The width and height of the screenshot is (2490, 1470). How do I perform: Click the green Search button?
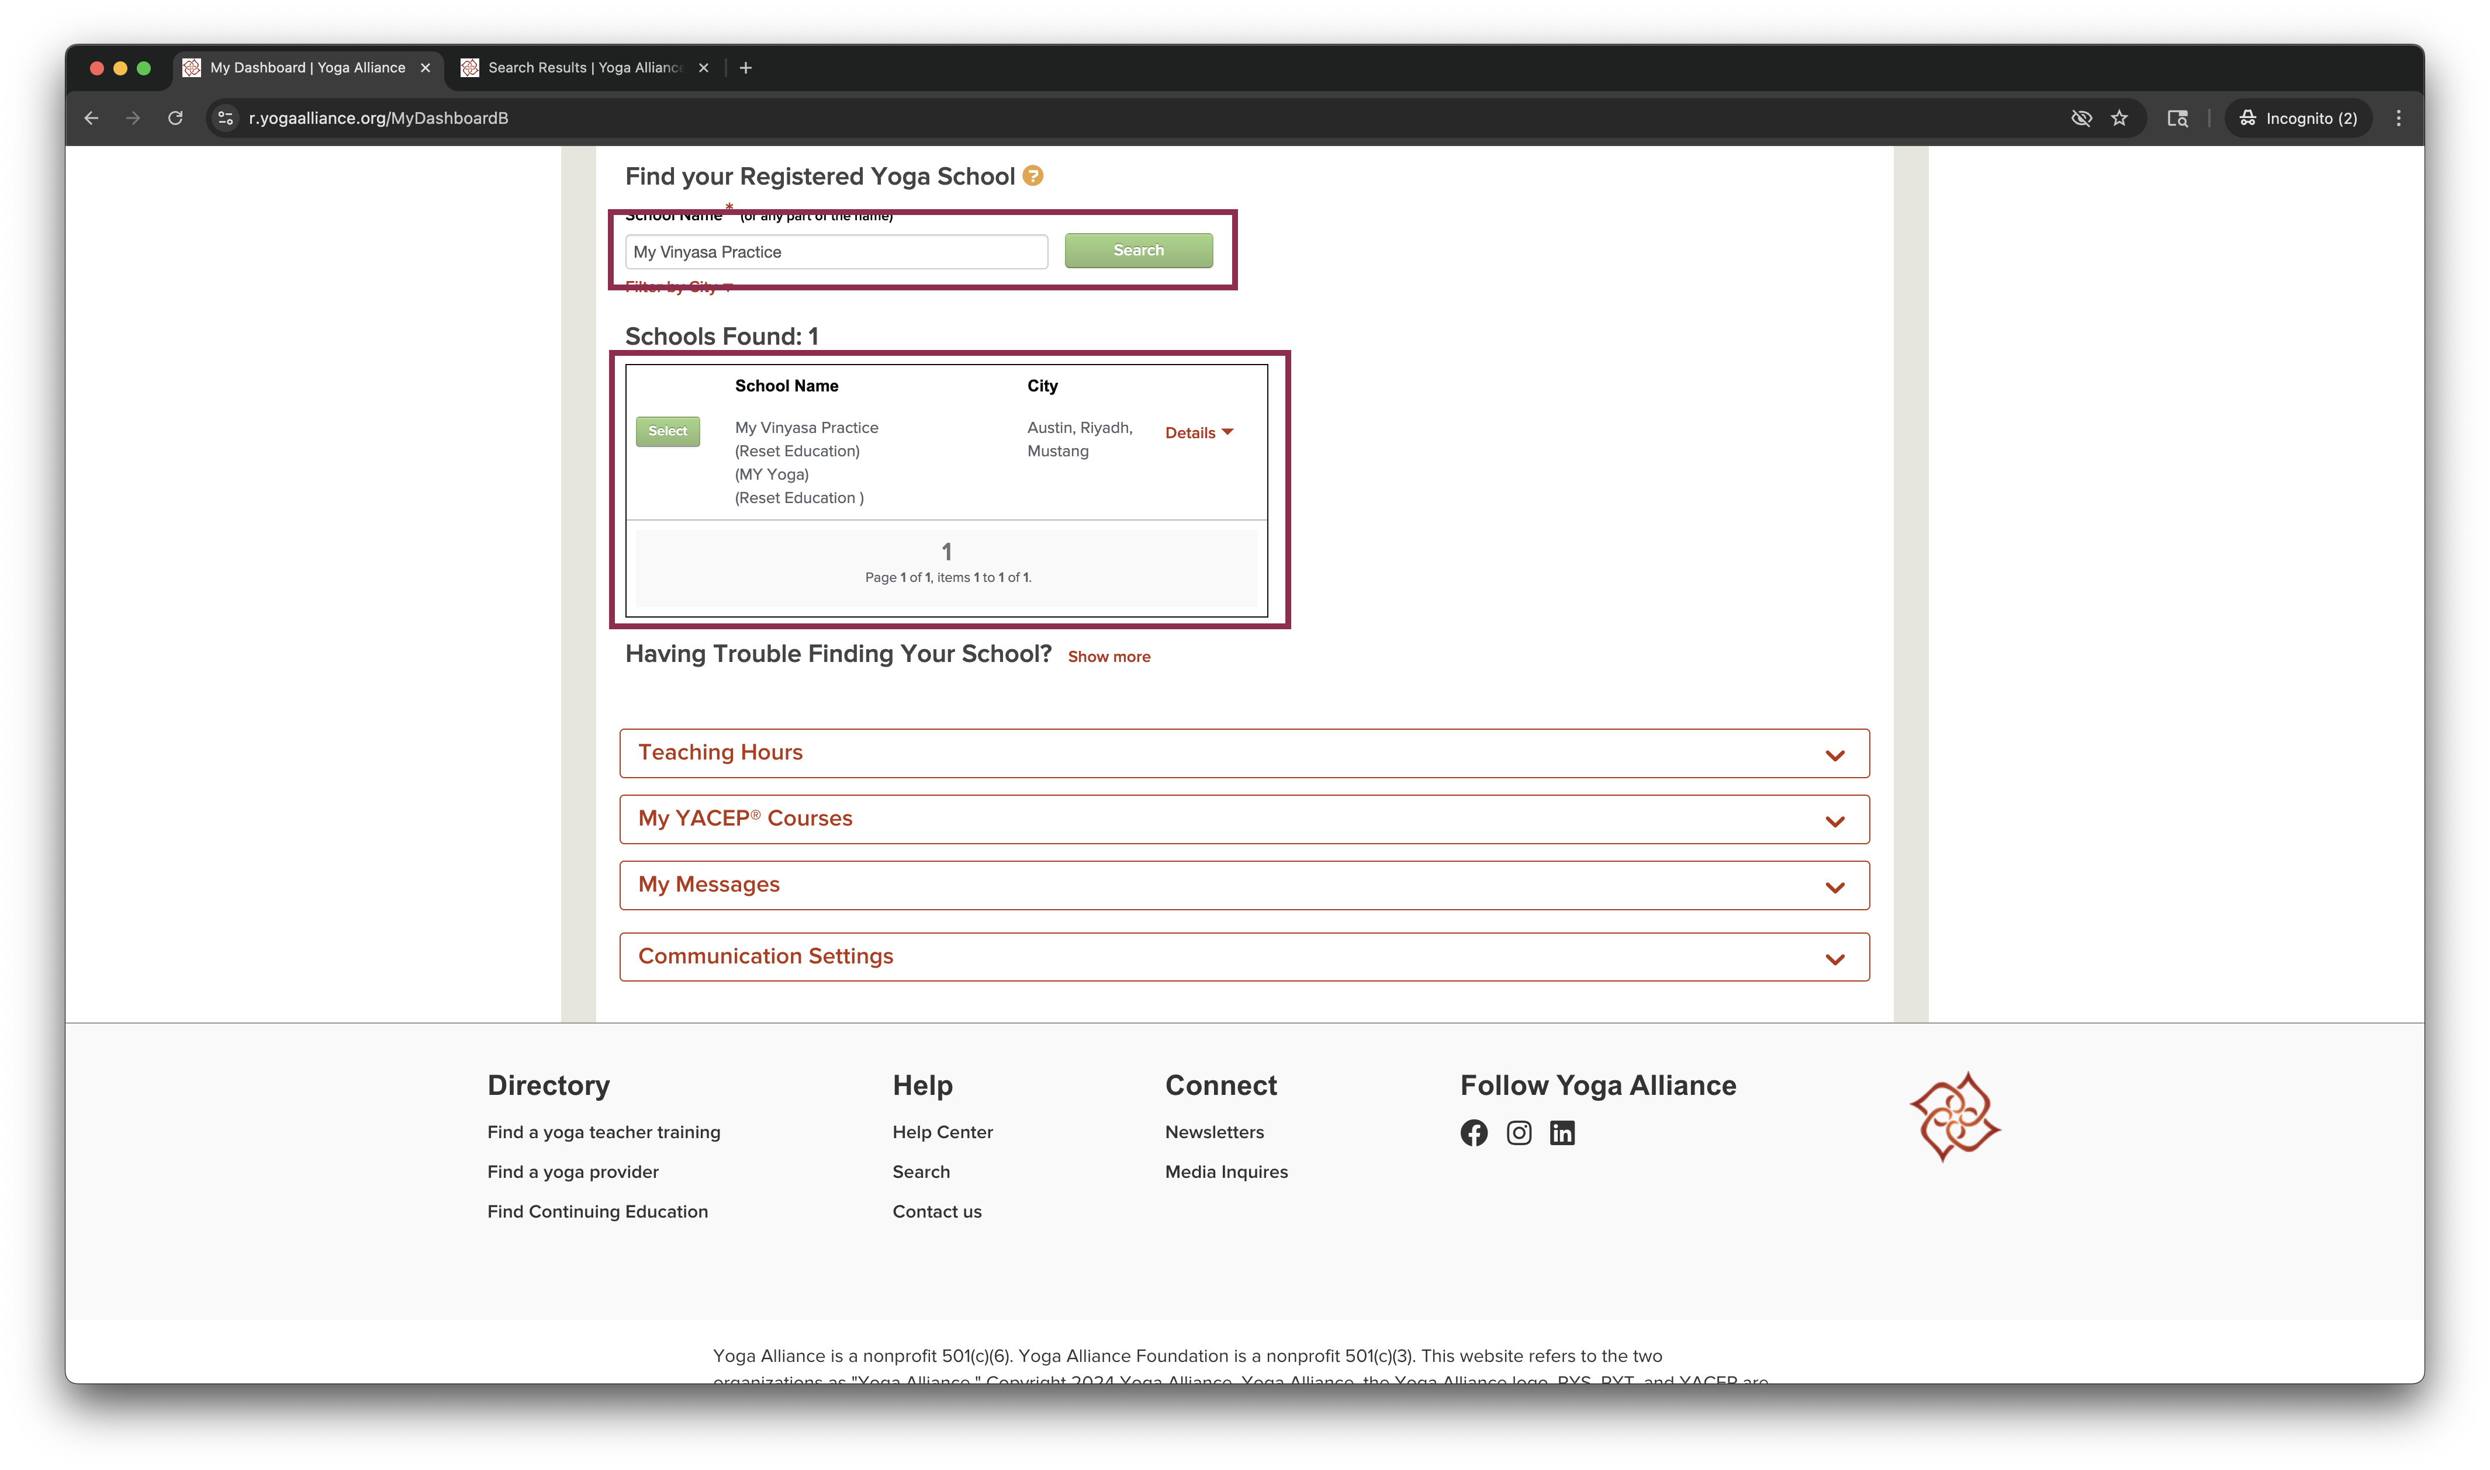coord(1139,251)
